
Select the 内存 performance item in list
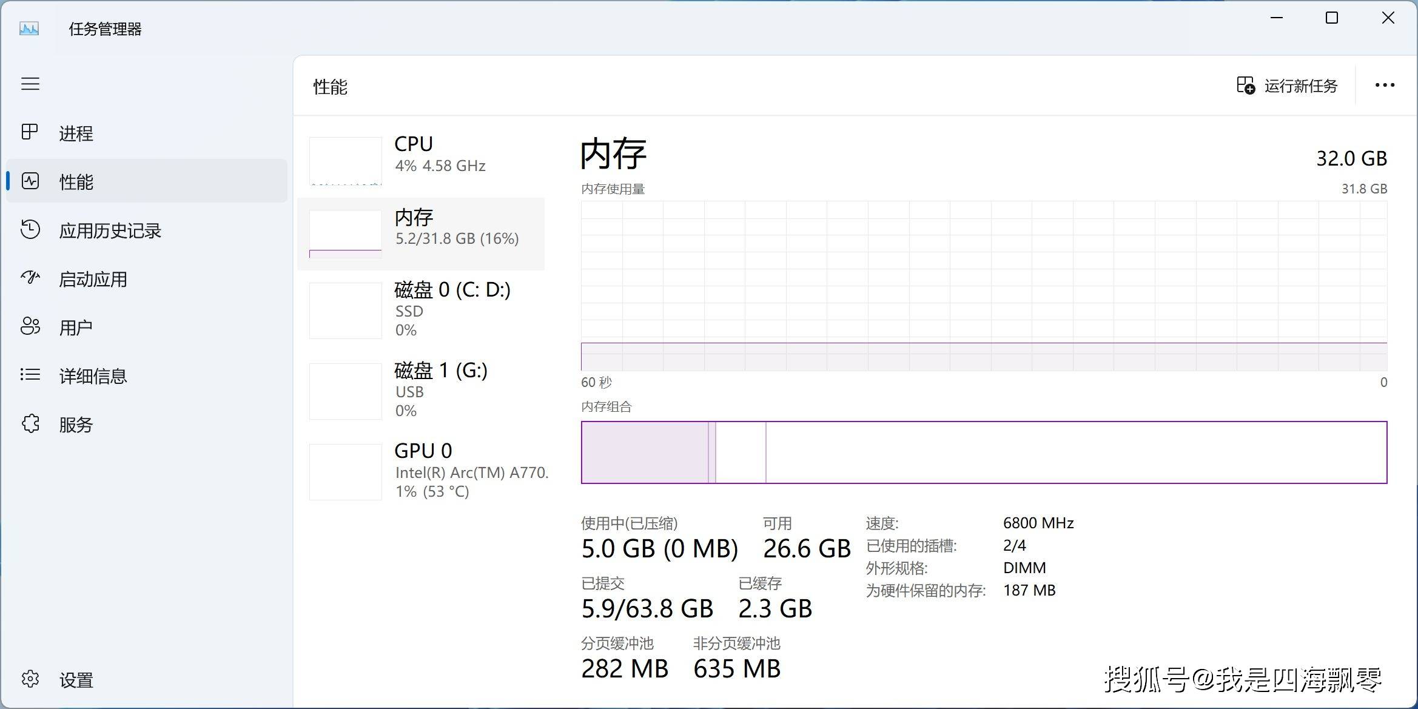(x=421, y=234)
